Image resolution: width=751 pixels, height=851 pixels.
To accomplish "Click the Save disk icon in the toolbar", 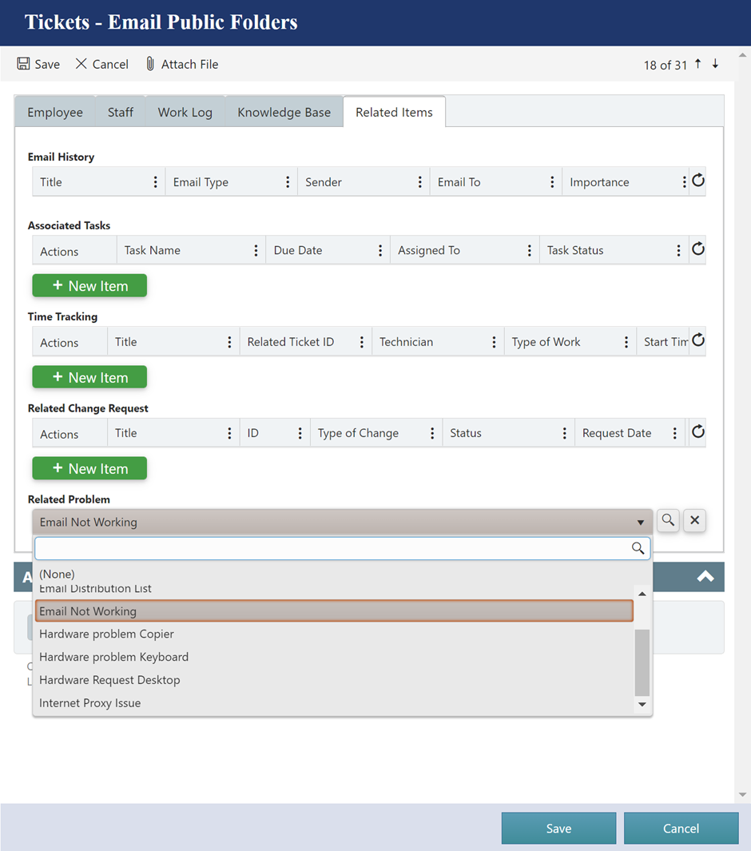I will point(23,64).
